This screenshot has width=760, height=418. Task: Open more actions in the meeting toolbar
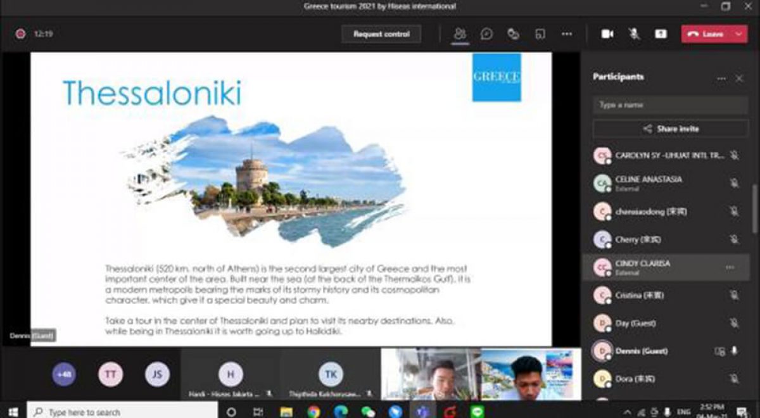click(x=567, y=34)
